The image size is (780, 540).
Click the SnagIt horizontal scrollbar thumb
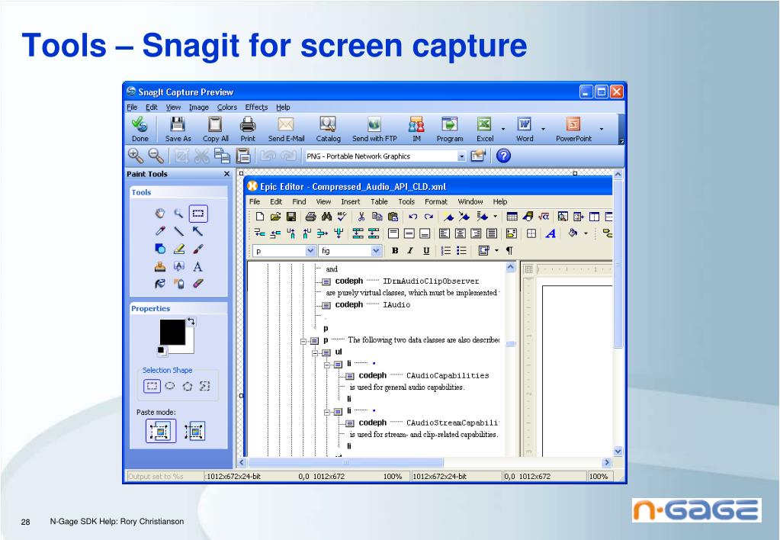[x=345, y=462]
